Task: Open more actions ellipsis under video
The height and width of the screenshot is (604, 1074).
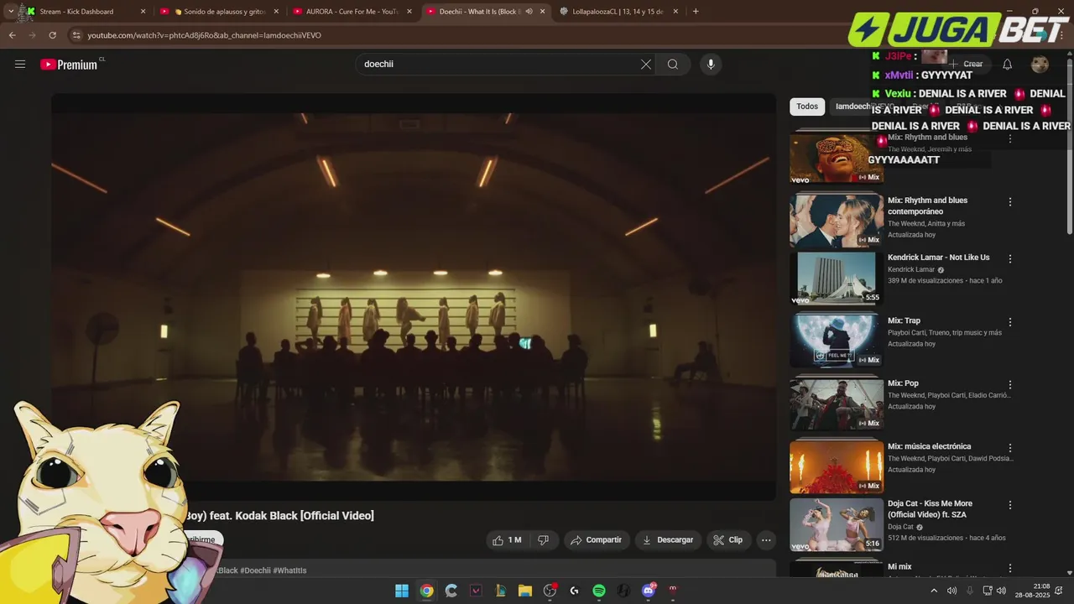Action: (x=766, y=540)
